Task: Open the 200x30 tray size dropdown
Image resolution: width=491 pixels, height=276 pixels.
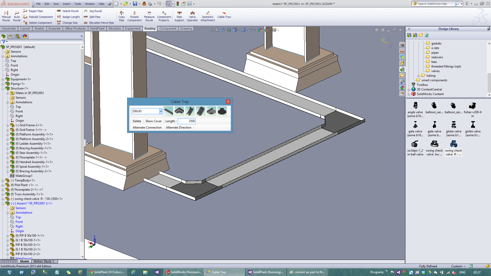Action: tap(161, 111)
